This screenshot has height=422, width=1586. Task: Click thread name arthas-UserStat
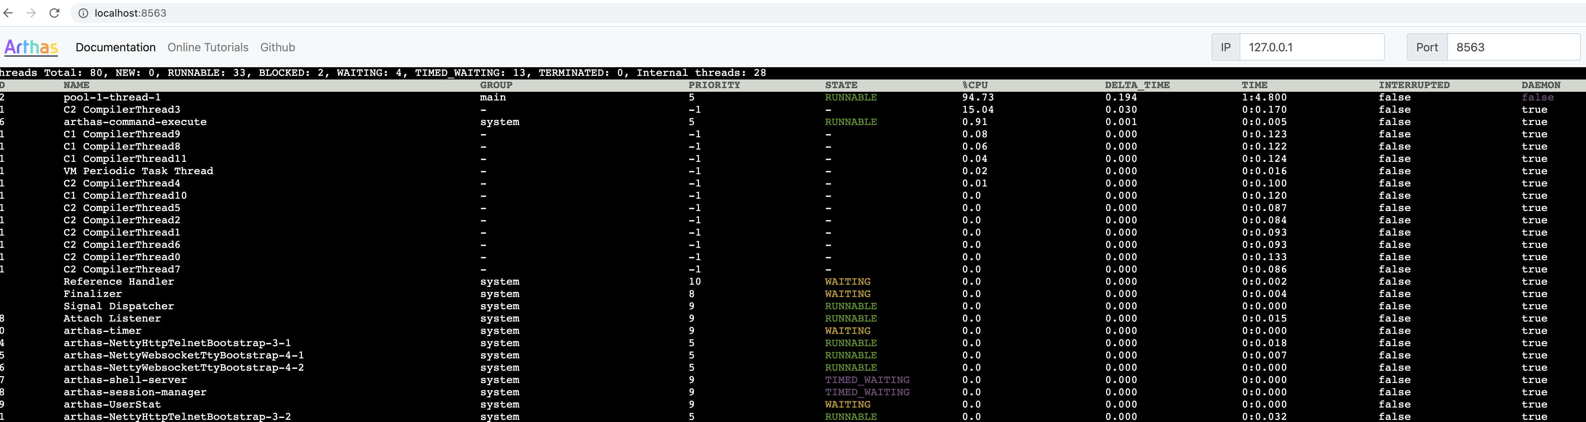pos(112,405)
